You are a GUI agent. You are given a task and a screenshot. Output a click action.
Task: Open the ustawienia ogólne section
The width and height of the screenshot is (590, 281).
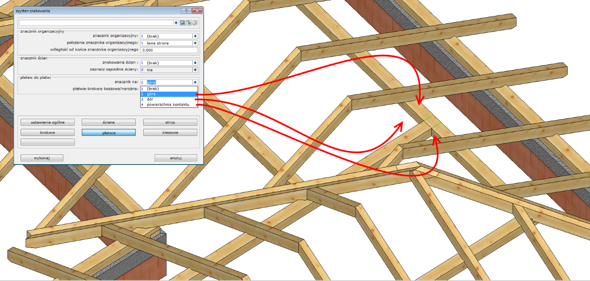(x=47, y=122)
